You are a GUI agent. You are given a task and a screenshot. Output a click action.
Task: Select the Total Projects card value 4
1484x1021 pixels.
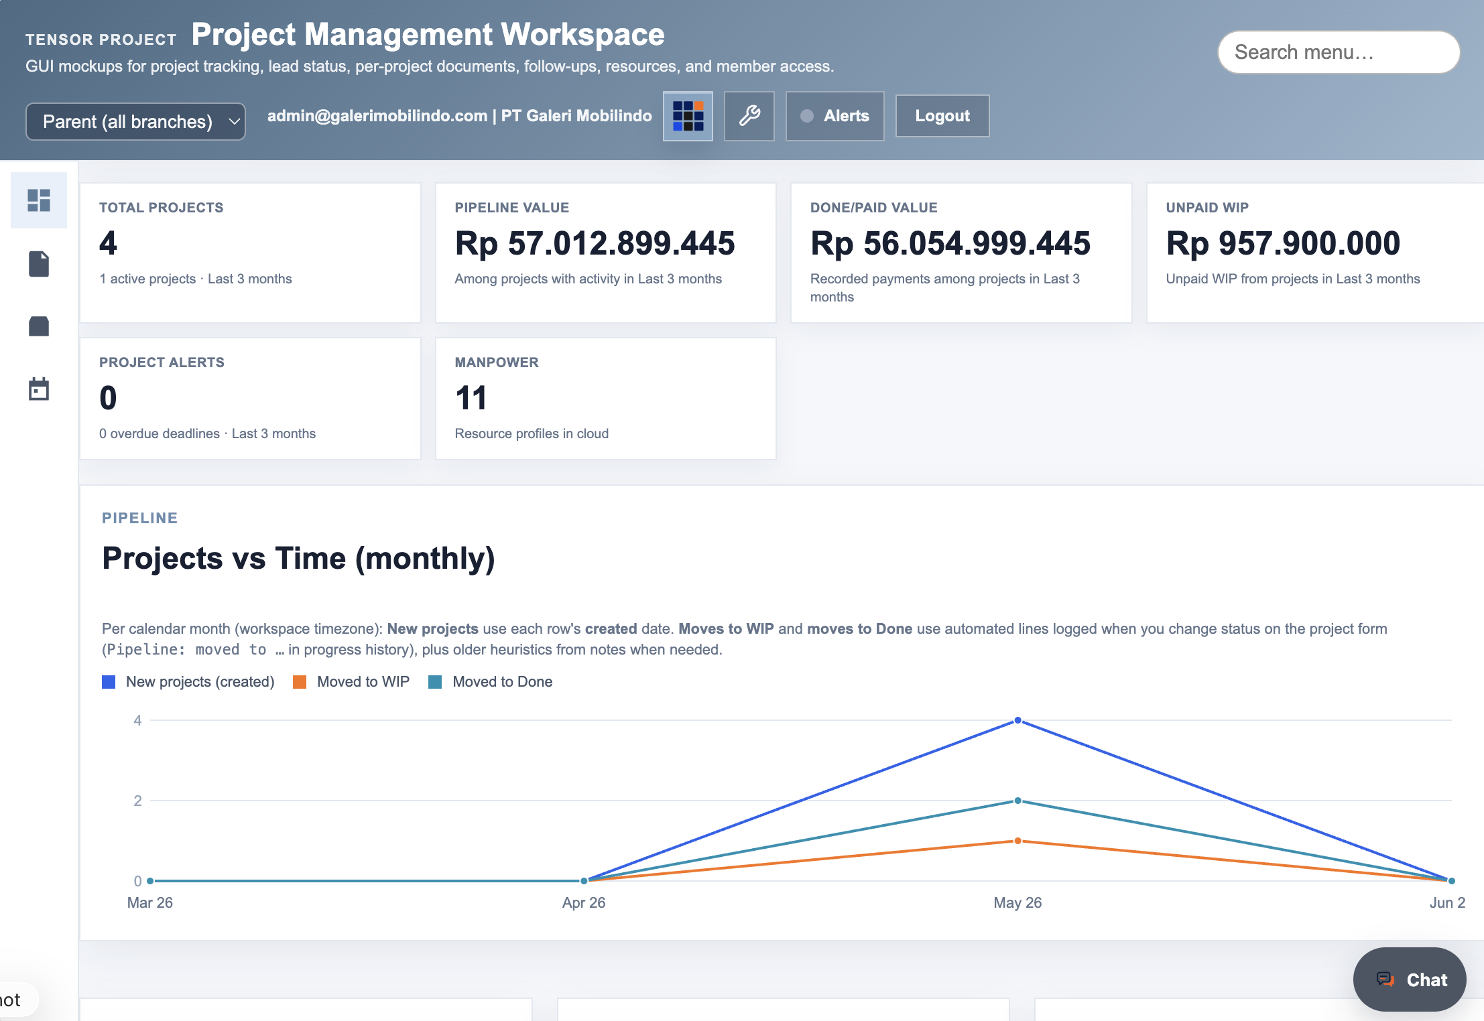tap(108, 243)
